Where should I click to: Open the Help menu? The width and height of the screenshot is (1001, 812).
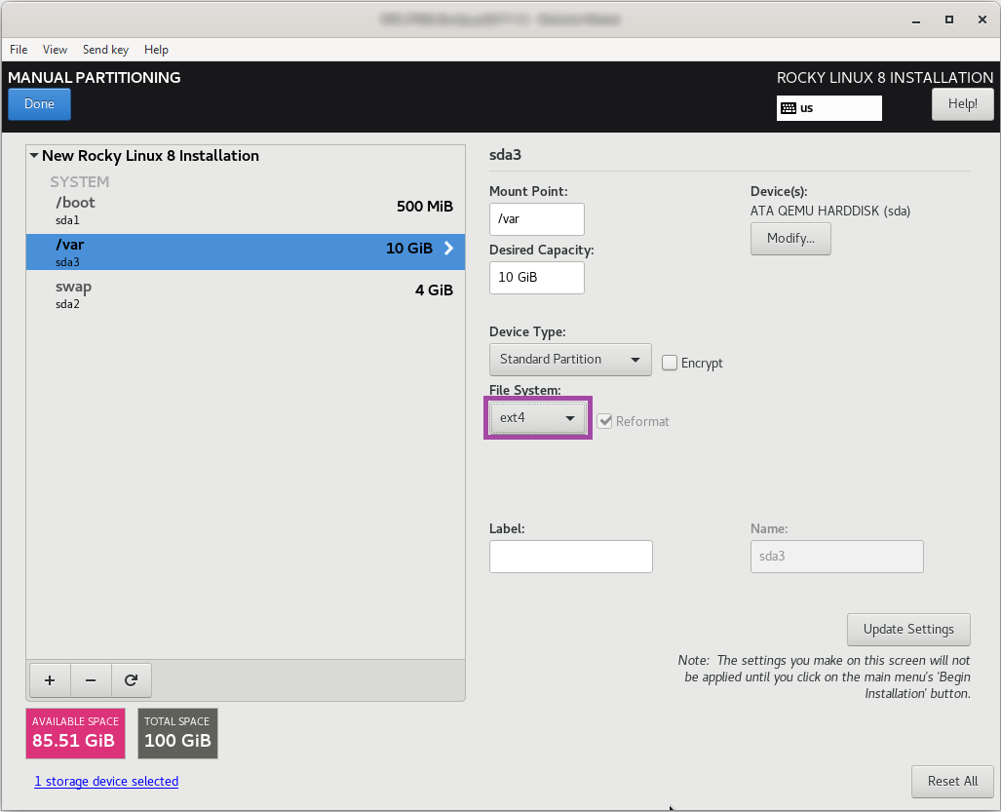[156, 50]
